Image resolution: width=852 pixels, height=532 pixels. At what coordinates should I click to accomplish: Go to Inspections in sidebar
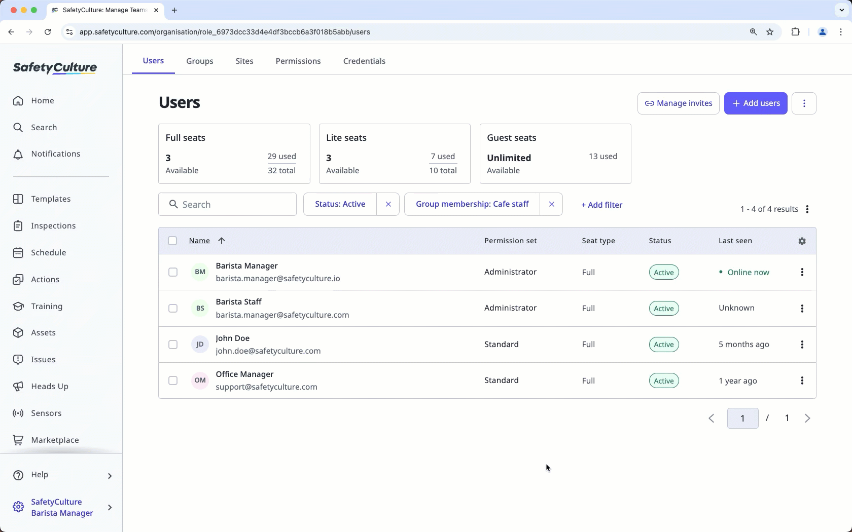click(x=44, y=226)
